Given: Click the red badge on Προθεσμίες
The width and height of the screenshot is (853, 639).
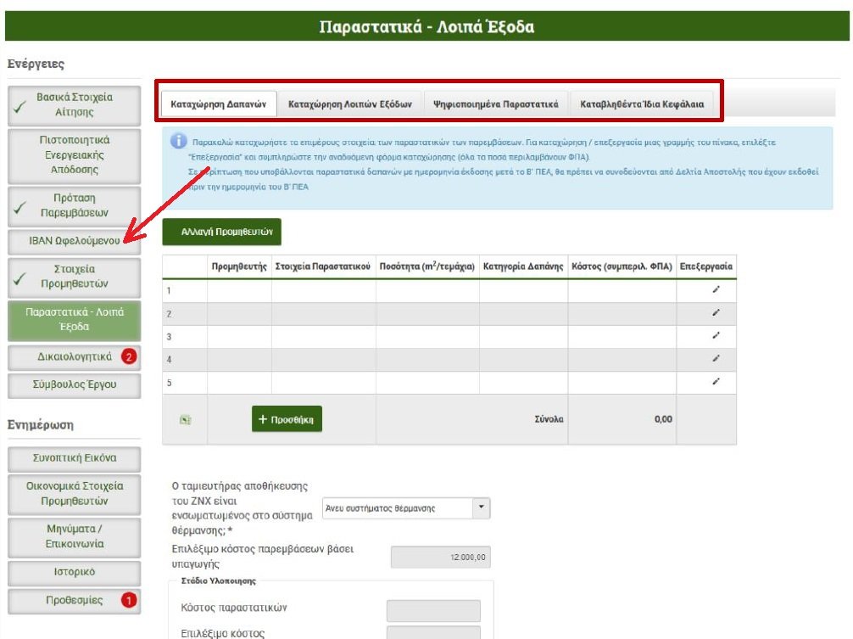Looking at the screenshot, I should [128, 600].
